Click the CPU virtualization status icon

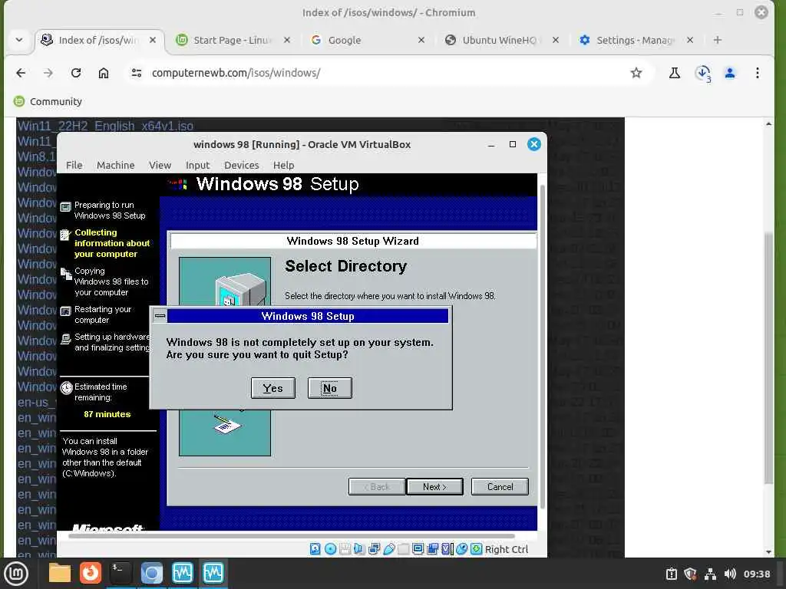click(x=447, y=549)
